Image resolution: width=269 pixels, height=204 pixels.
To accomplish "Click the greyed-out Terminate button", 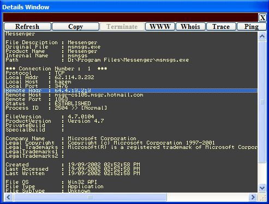I will (x=122, y=27).
